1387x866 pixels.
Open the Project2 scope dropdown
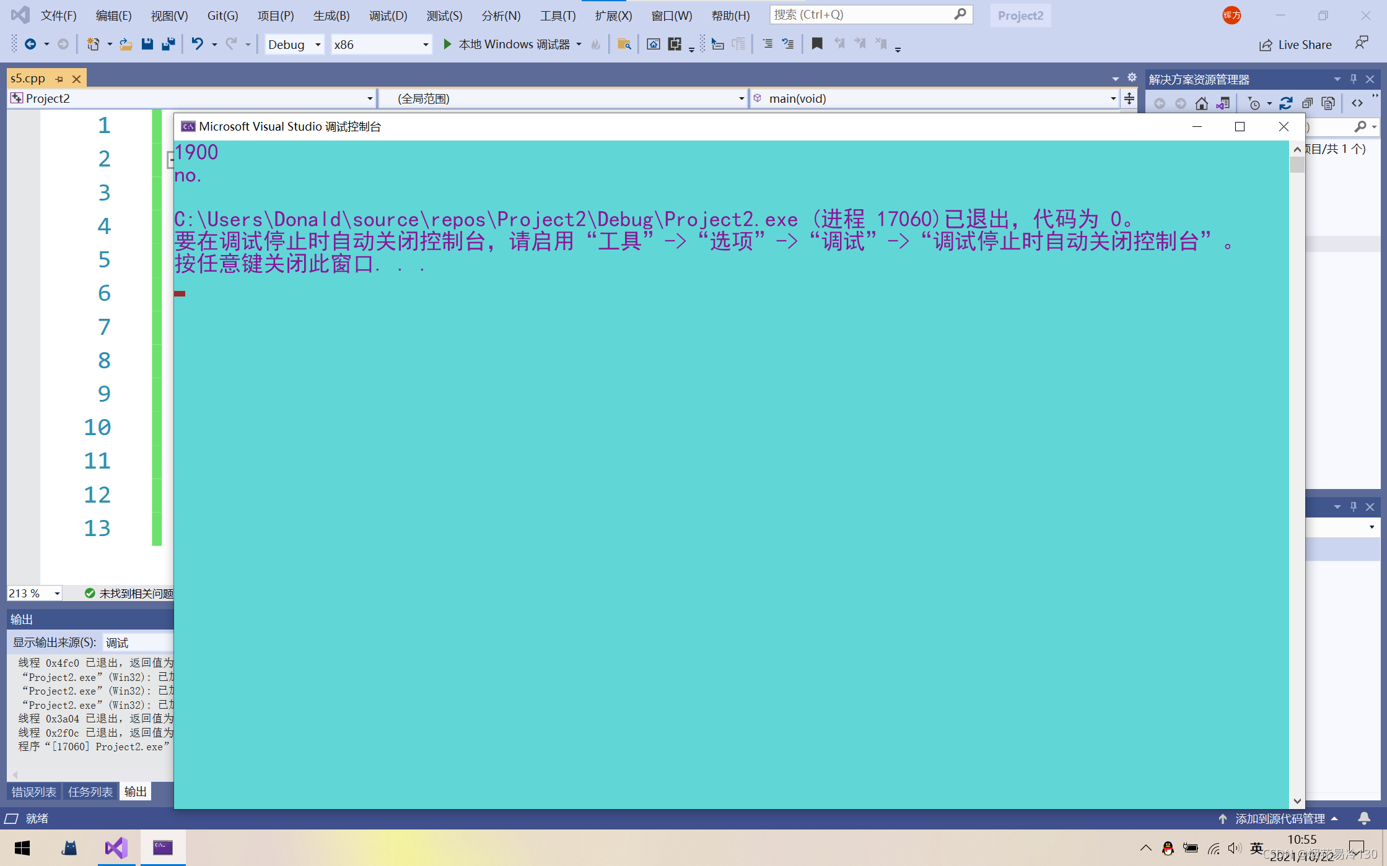point(192,98)
